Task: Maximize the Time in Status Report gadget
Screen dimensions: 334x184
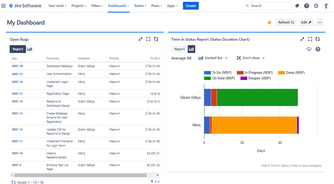Action: pyautogui.click(x=310, y=39)
